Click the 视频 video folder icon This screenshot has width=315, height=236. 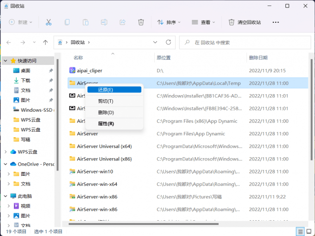coord(16,206)
